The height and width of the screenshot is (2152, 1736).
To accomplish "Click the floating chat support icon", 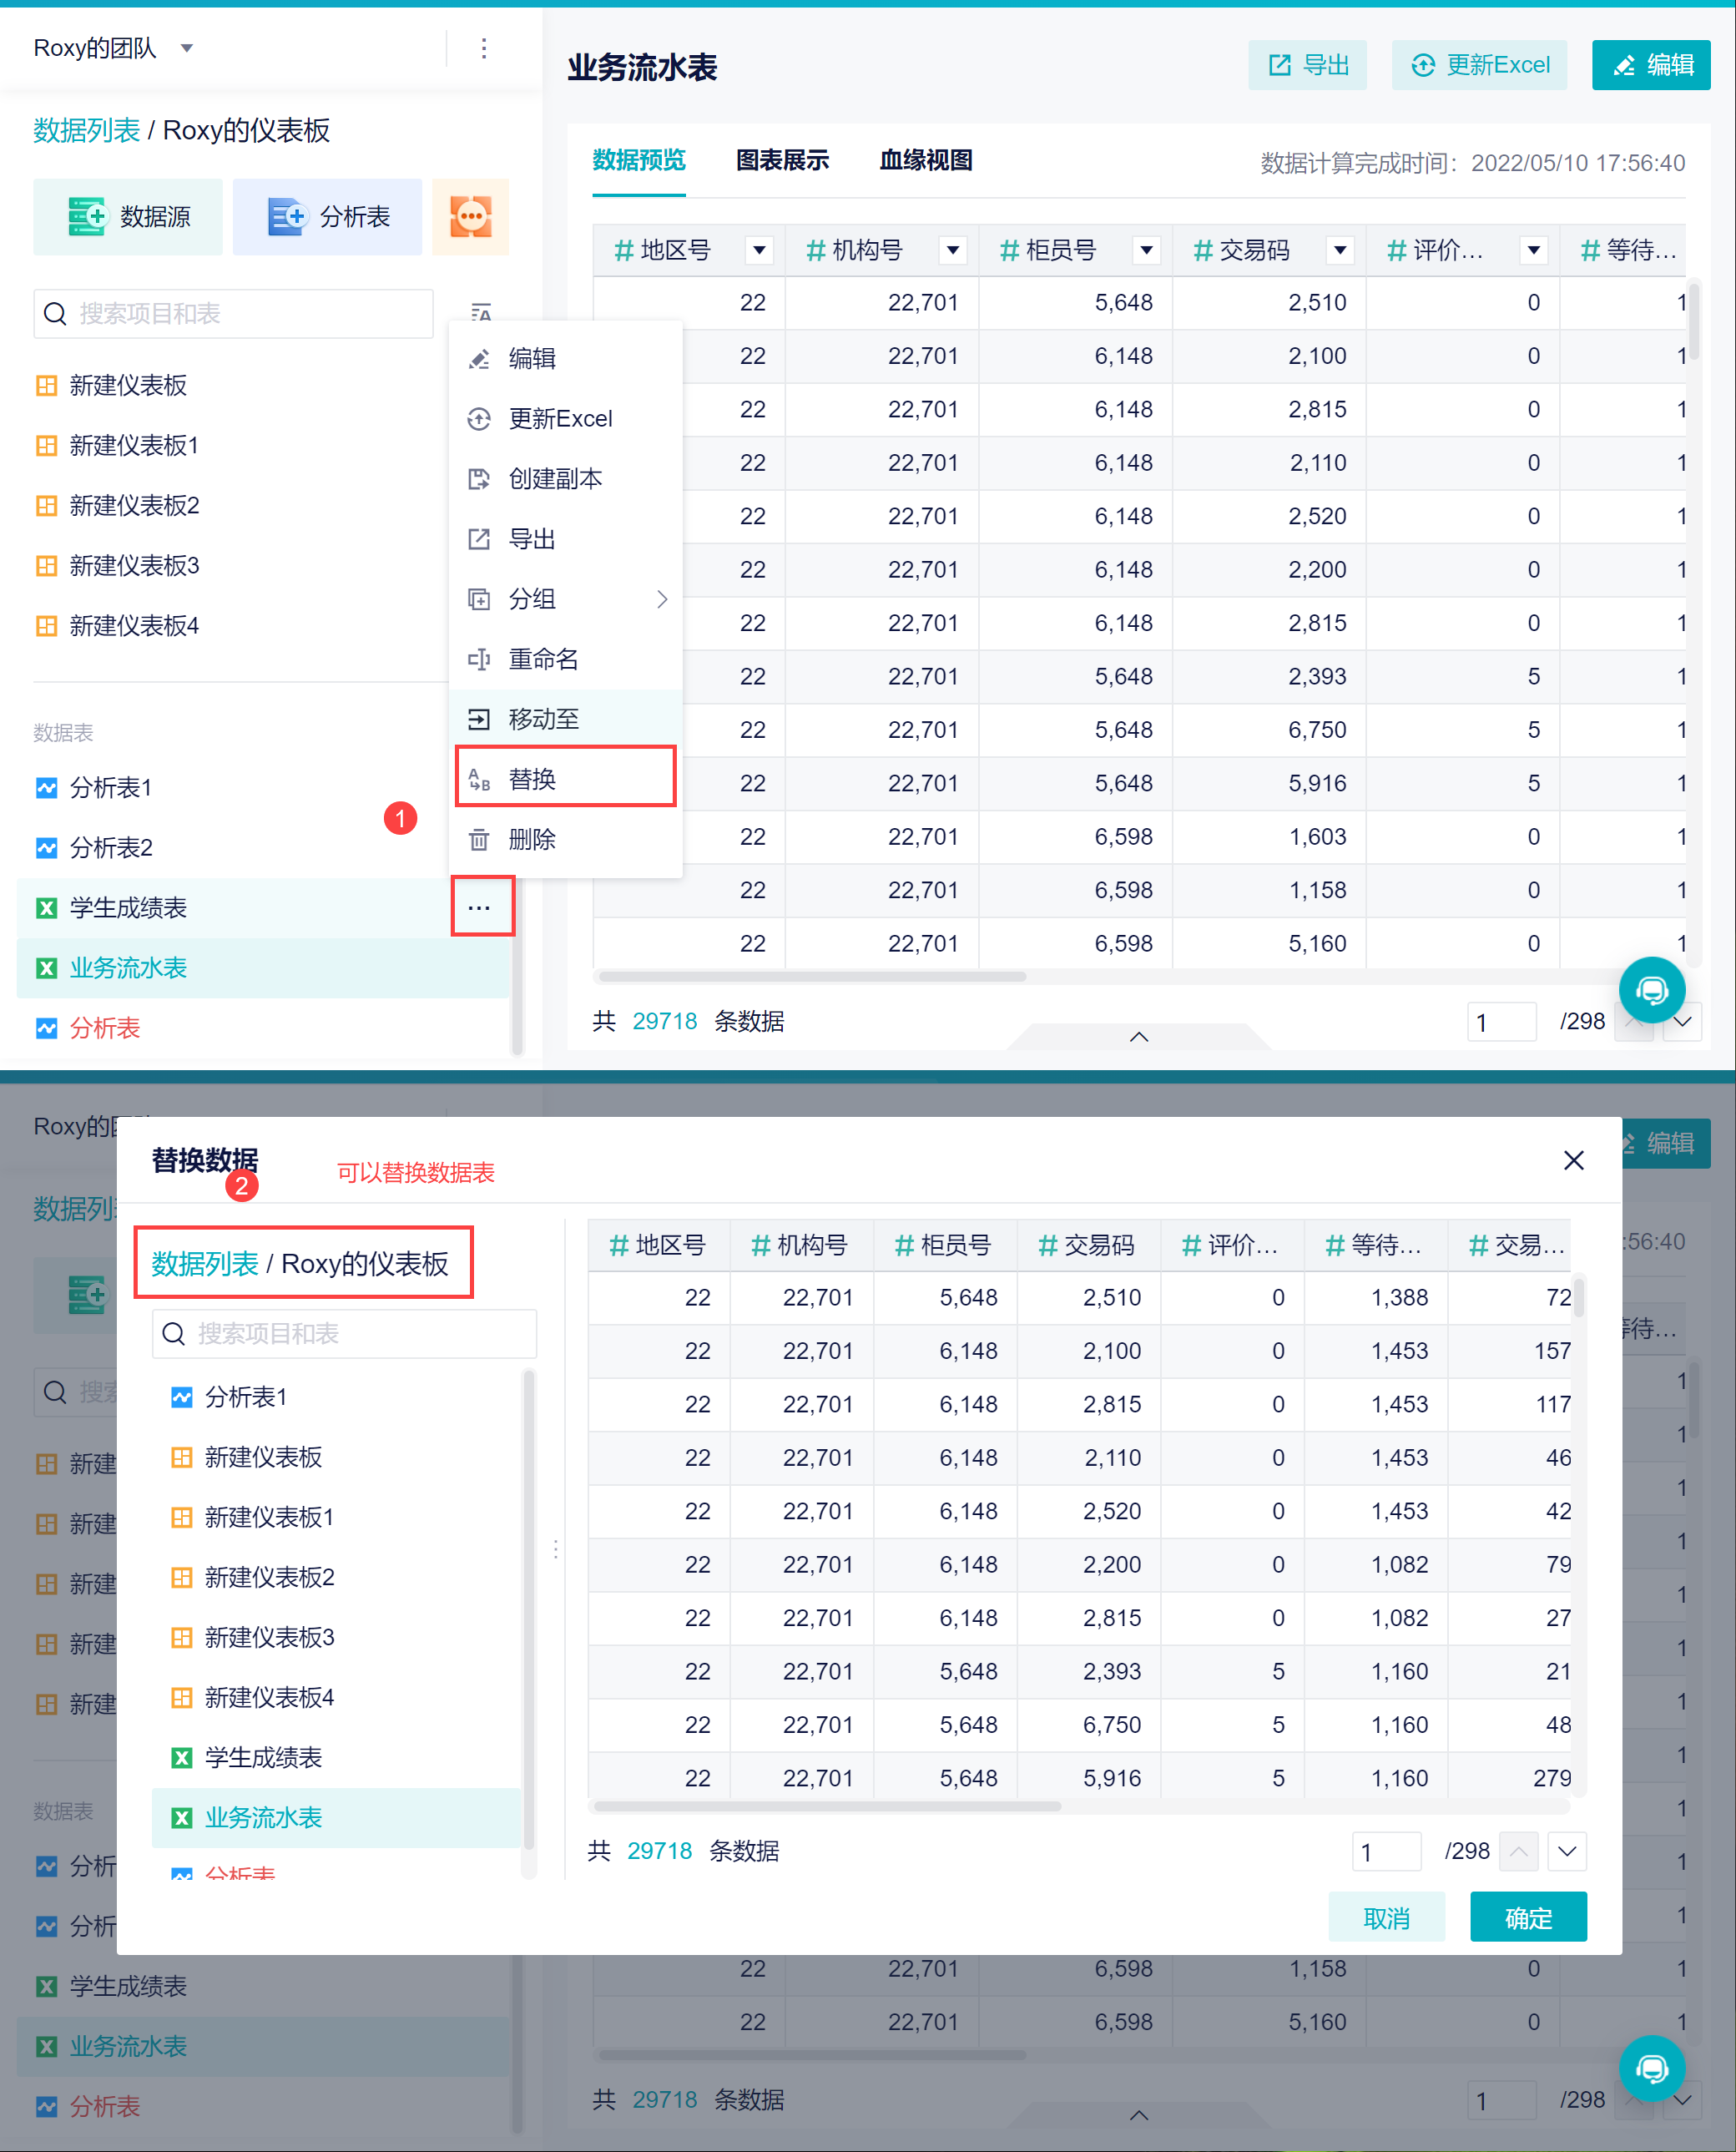I will click(1651, 990).
